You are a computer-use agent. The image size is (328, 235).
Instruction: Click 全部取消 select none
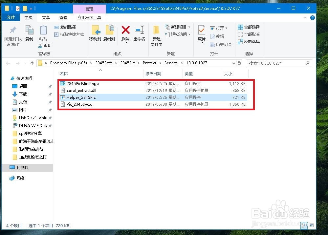(249, 34)
